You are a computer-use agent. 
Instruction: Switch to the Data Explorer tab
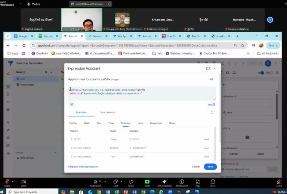[107, 112]
